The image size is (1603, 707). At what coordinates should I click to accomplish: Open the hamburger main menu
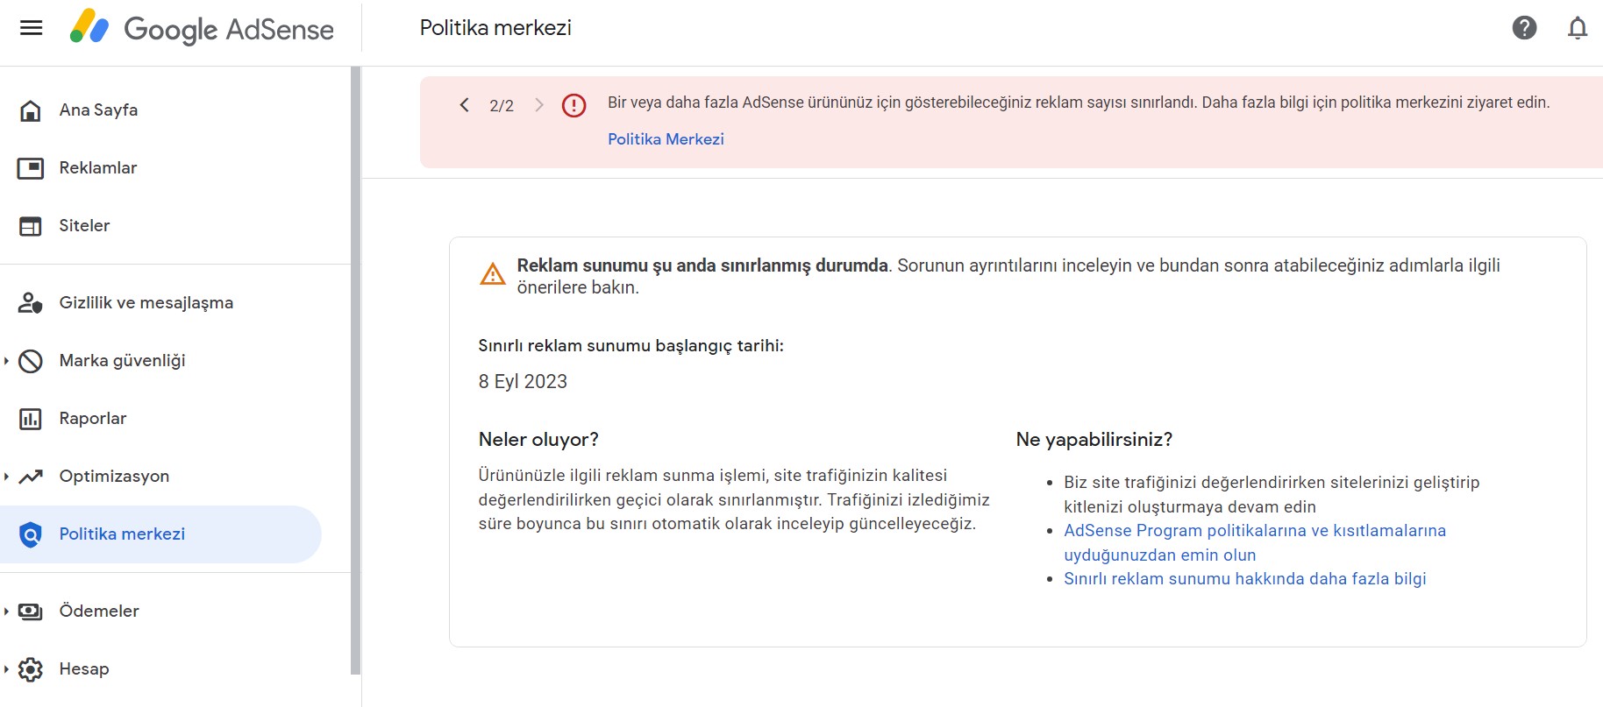tap(31, 28)
